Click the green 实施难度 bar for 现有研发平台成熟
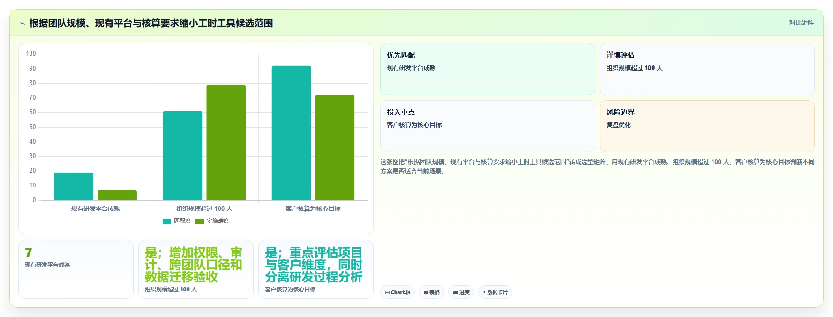This screenshot has width=833, height=317. tap(117, 195)
